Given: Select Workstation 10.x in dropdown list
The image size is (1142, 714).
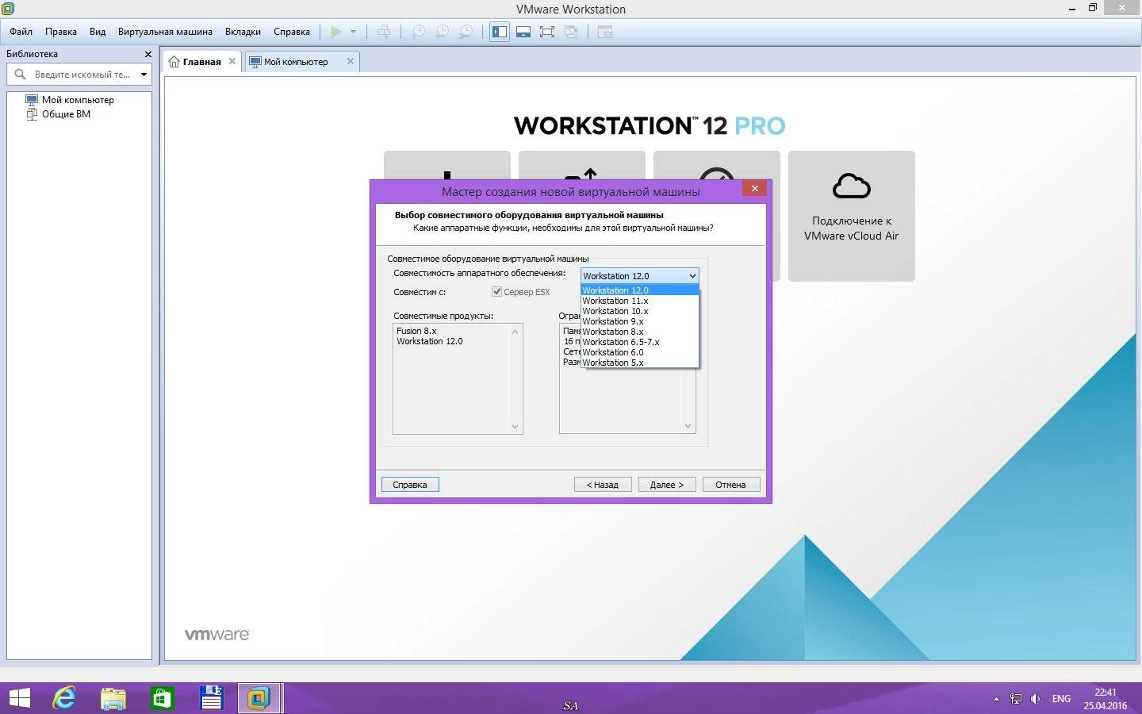Looking at the screenshot, I should 639,311.
